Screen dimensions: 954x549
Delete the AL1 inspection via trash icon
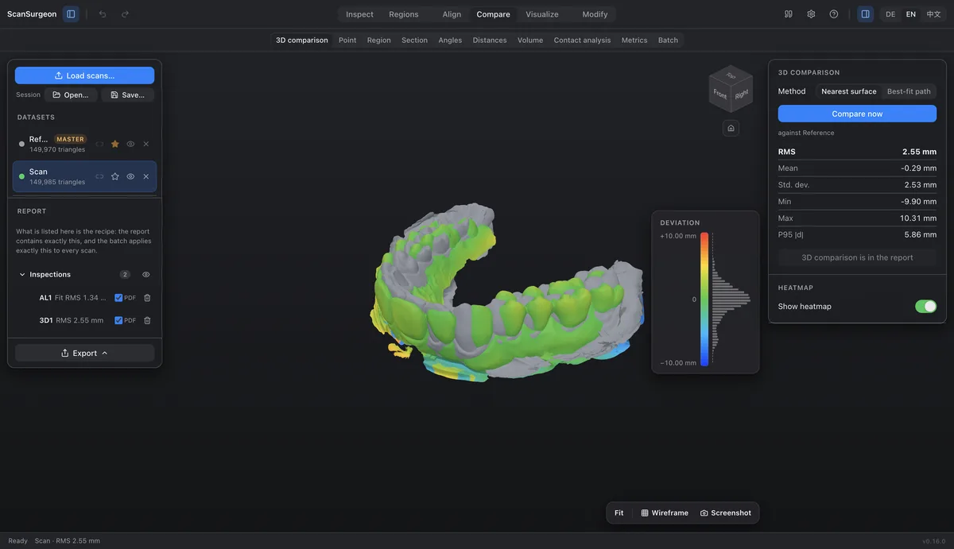click(147, 298)
